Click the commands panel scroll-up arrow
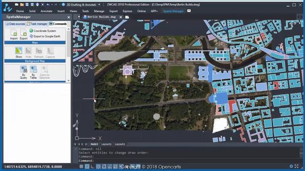The width and height of the screenshot is (305, 171). coord(69,29)
